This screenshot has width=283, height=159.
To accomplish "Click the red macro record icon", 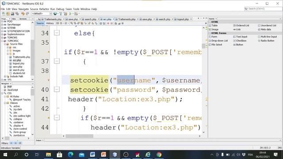I will tap(108, 23).
